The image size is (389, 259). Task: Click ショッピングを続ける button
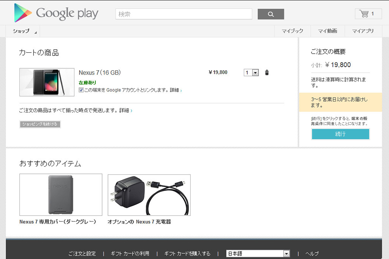[40, 124]
